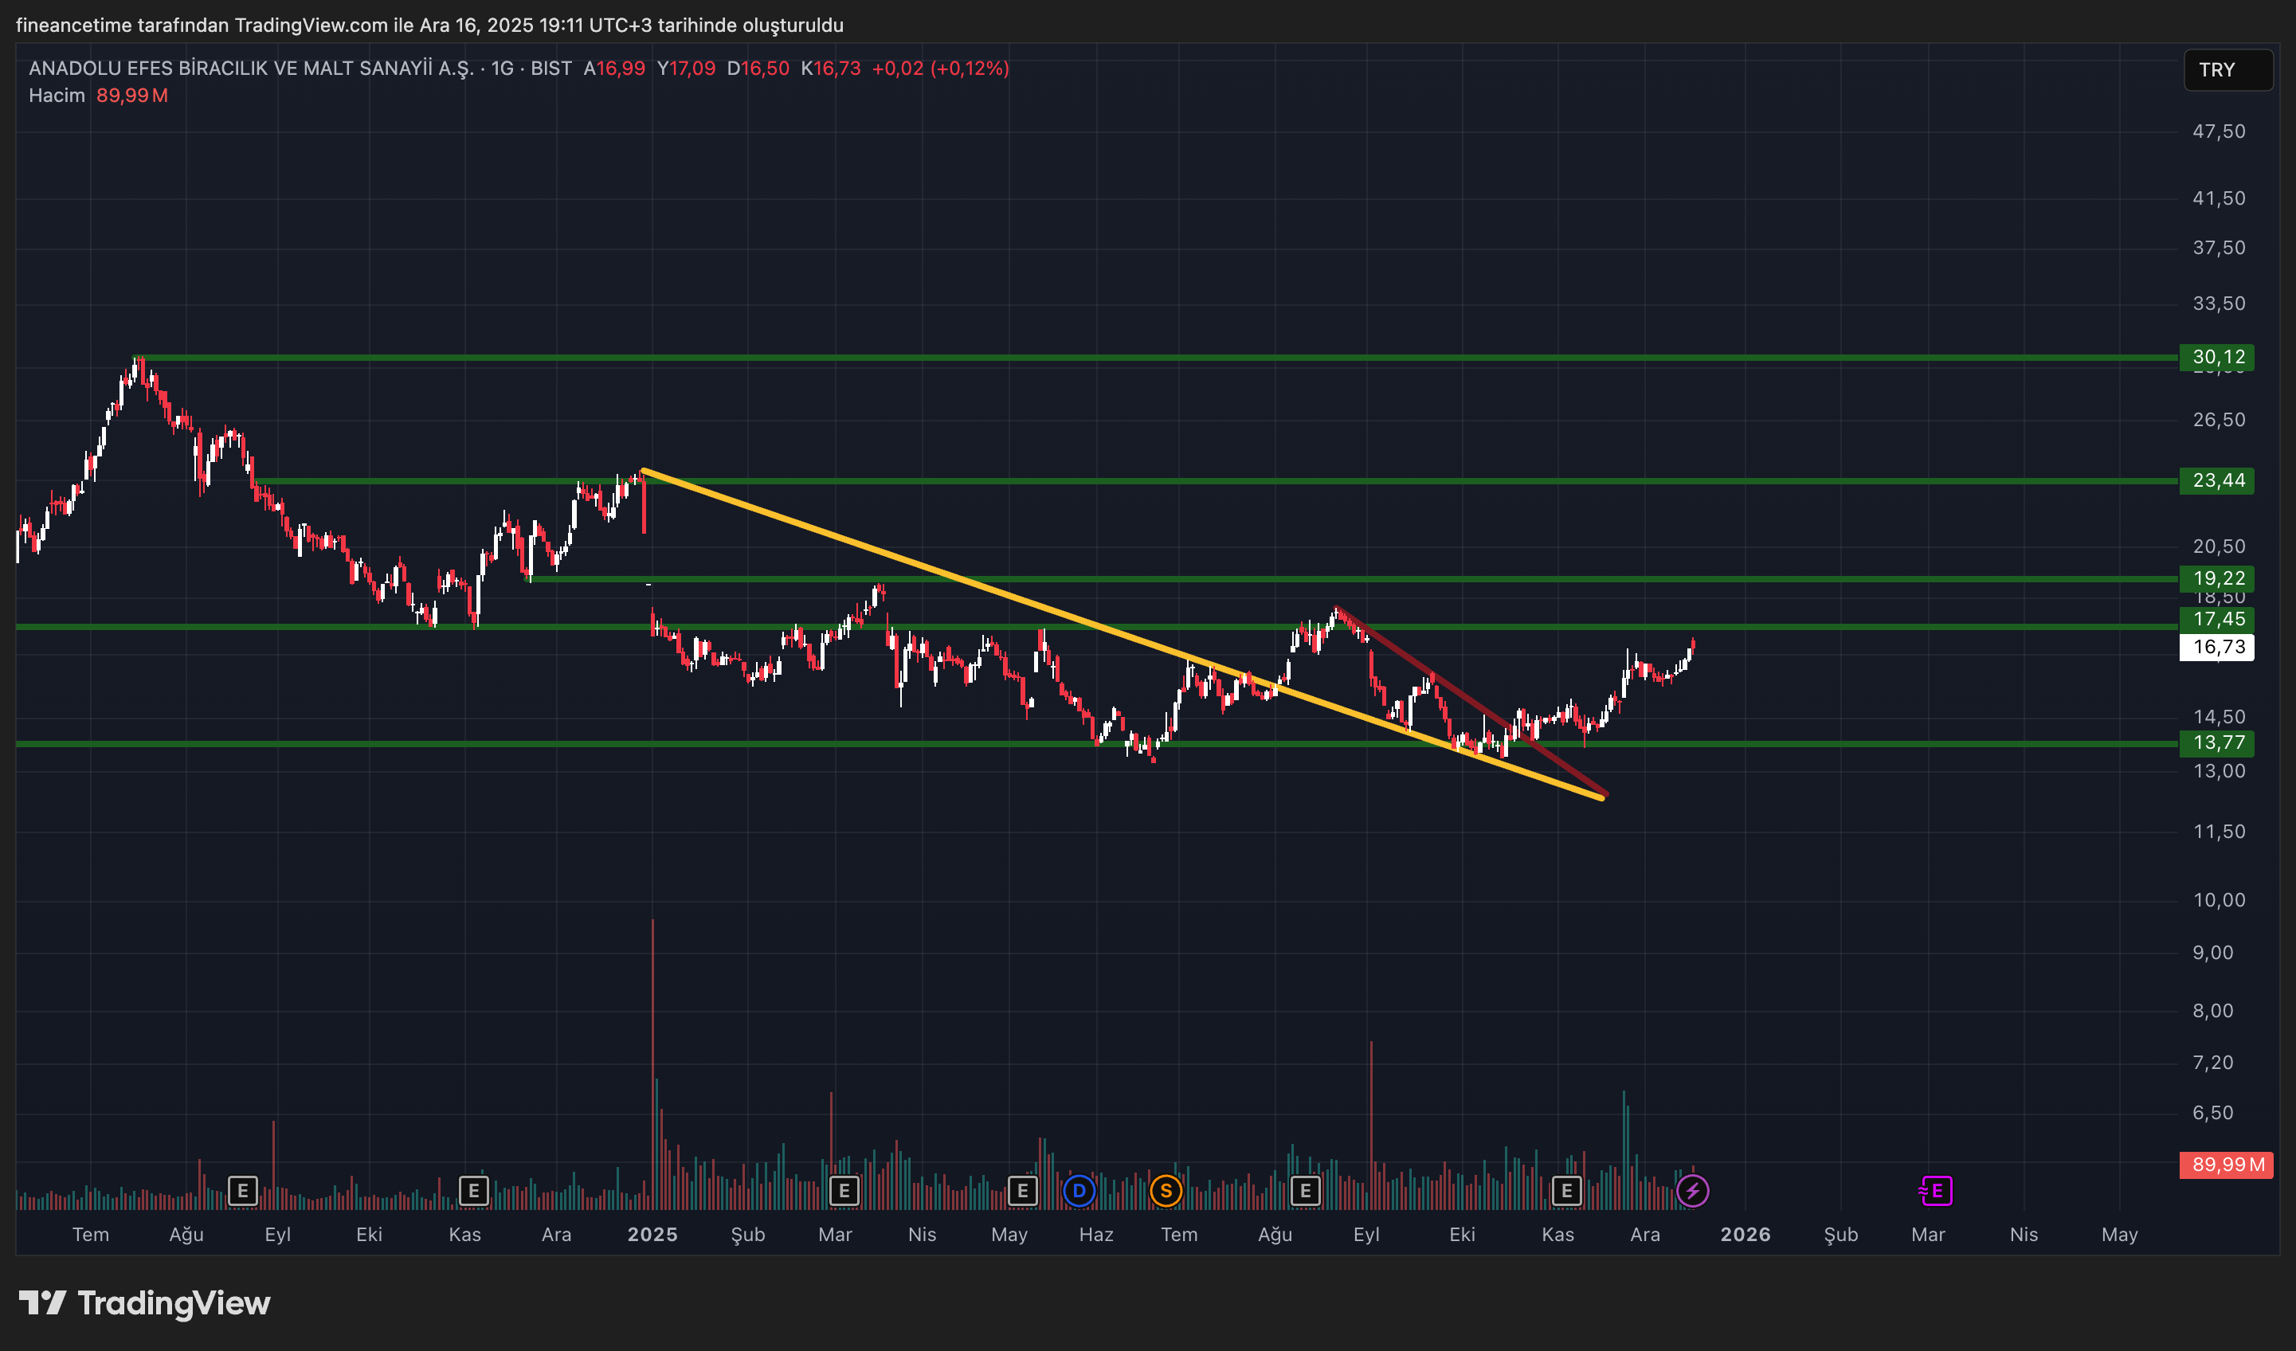Click the earnings E marker near Kas 2024
Screen dimensions: 2296x1351
(x=474, y=1191)
